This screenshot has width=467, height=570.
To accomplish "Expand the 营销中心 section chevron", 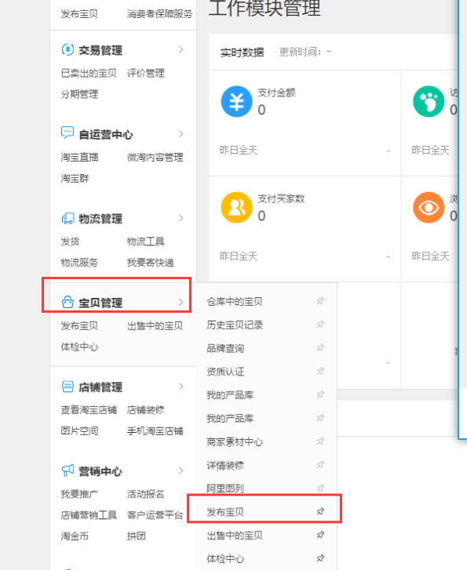I will [181, 470].
